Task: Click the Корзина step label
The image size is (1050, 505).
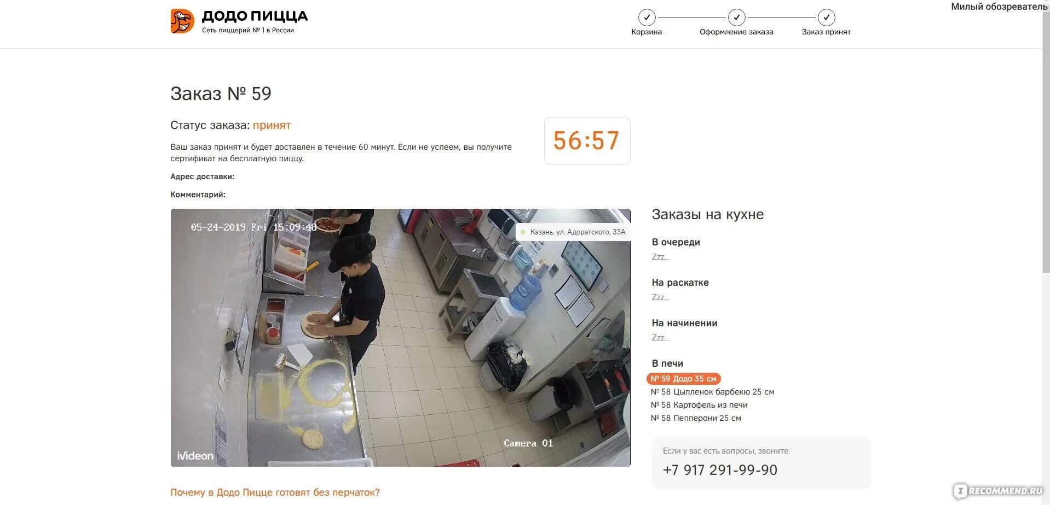Action: click(647, 32)
